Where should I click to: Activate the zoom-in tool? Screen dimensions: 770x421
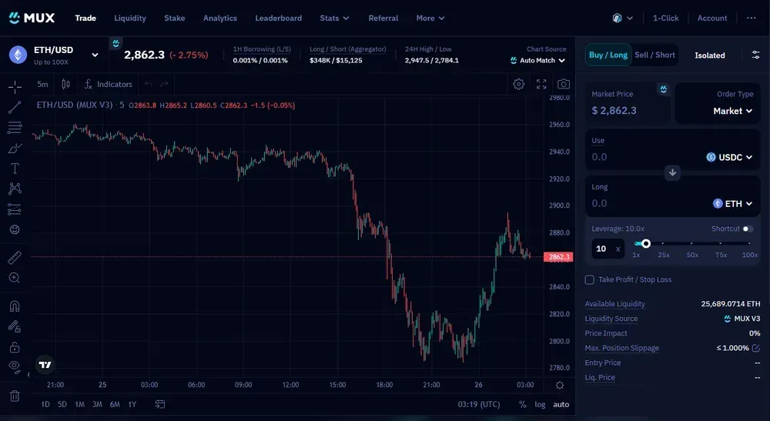[x=15, y=278]
